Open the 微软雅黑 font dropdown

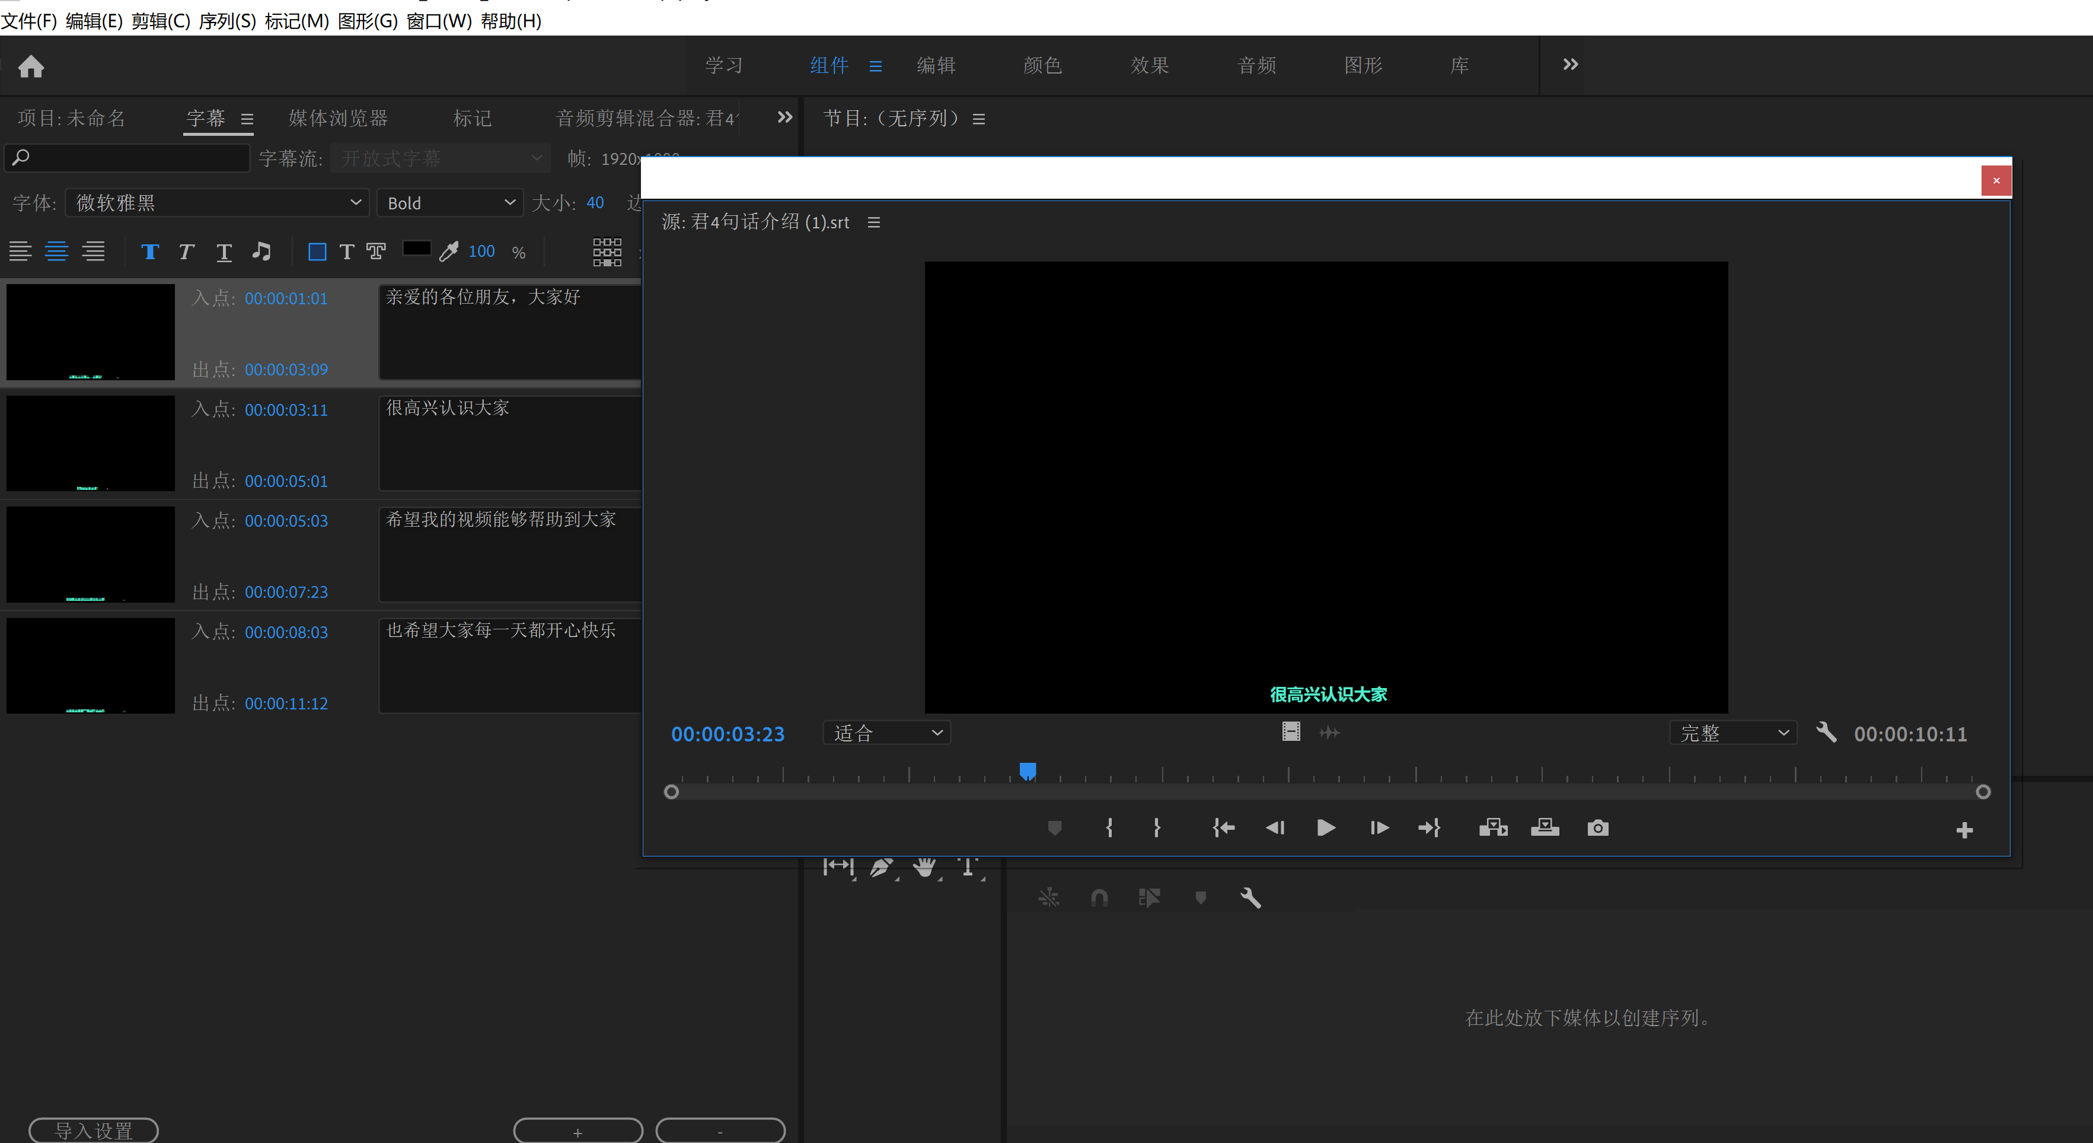tap(217, 202)
